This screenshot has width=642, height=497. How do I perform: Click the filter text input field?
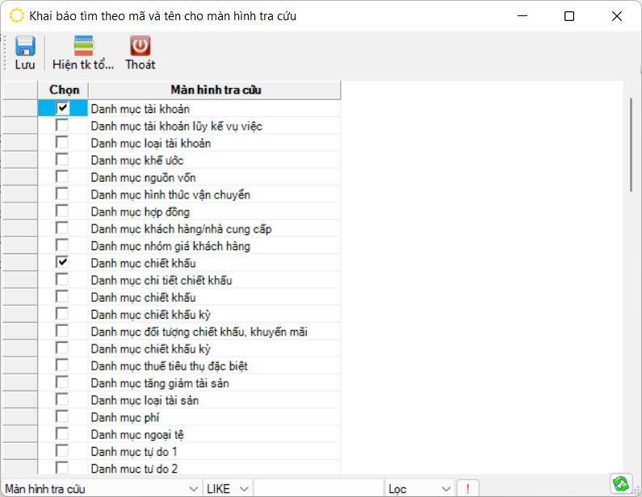coord(318,489)
